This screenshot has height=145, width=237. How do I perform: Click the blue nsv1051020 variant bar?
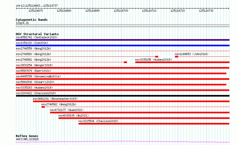(122, 45)
